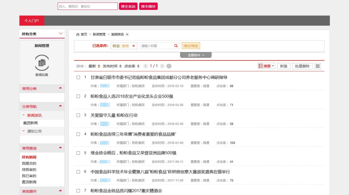This screenshot has height=195, width=349.
Task: Remove the 状态: 发布 filter with X
Action: [133, 46]
